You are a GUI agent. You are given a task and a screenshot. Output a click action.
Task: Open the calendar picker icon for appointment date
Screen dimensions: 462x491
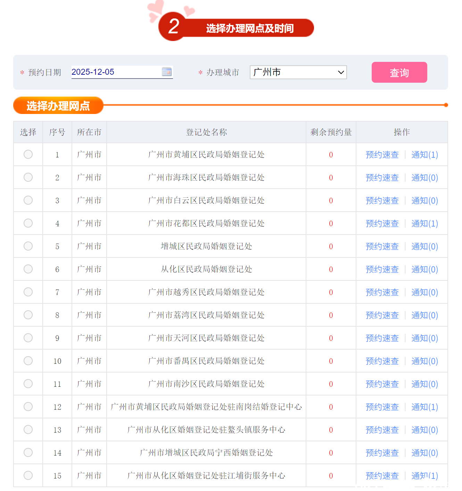click(x=167, y=72)
